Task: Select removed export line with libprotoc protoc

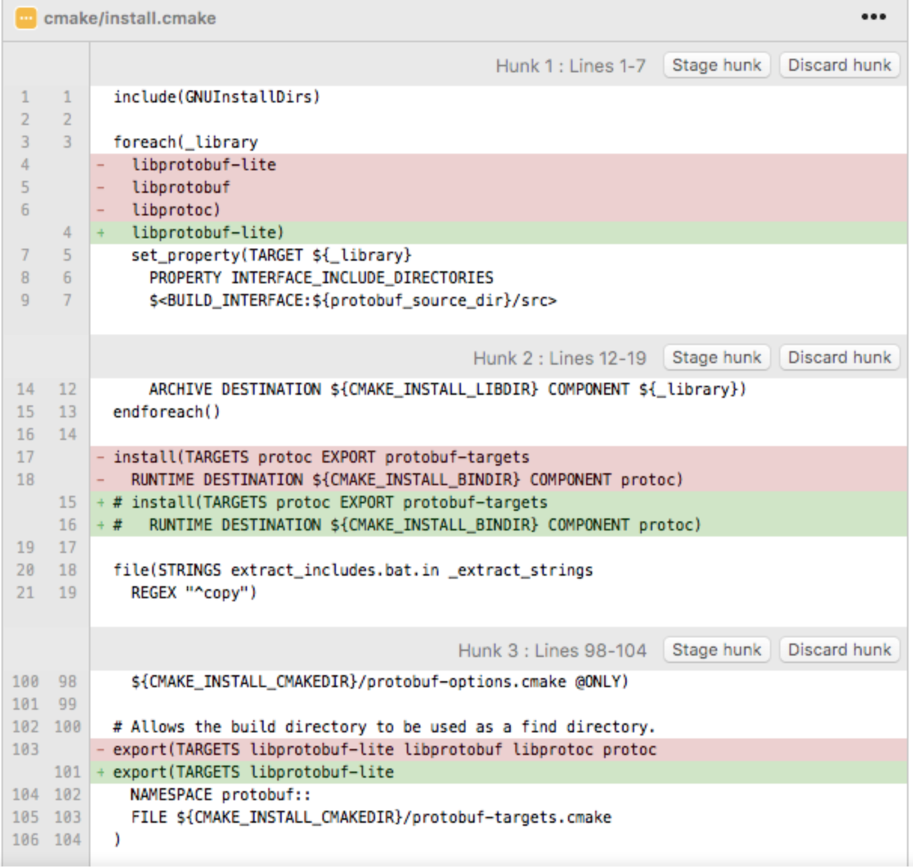Action: pos(498,750)
